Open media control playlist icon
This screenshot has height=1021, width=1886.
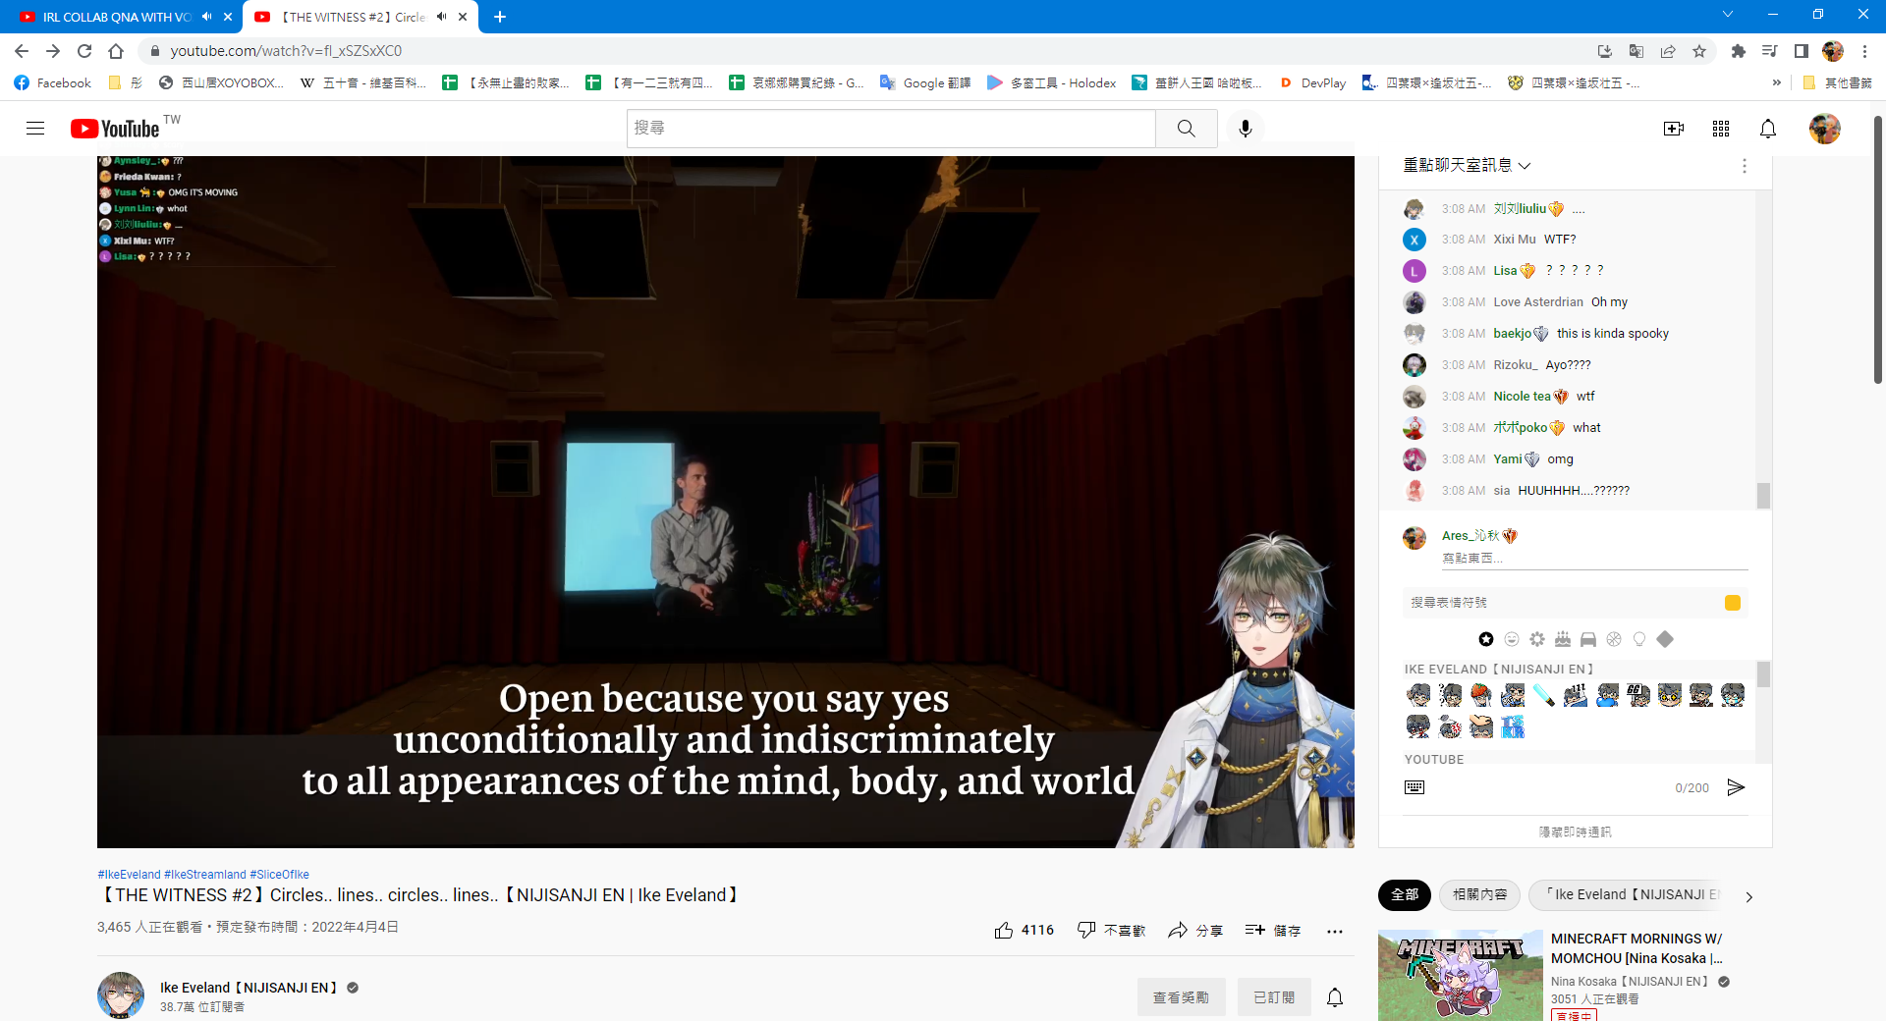point(1769,51)
